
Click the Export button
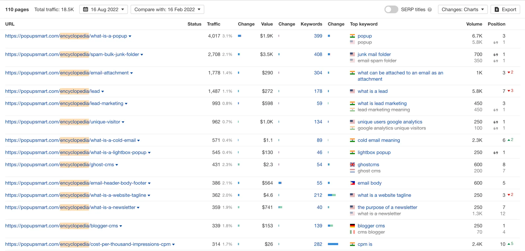[x=505, y=9]
